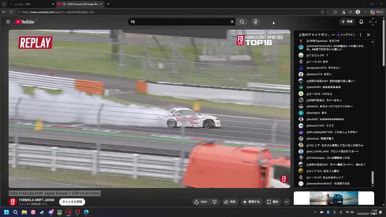Open the chat options three-dot menu

click(x=360, y=35)
